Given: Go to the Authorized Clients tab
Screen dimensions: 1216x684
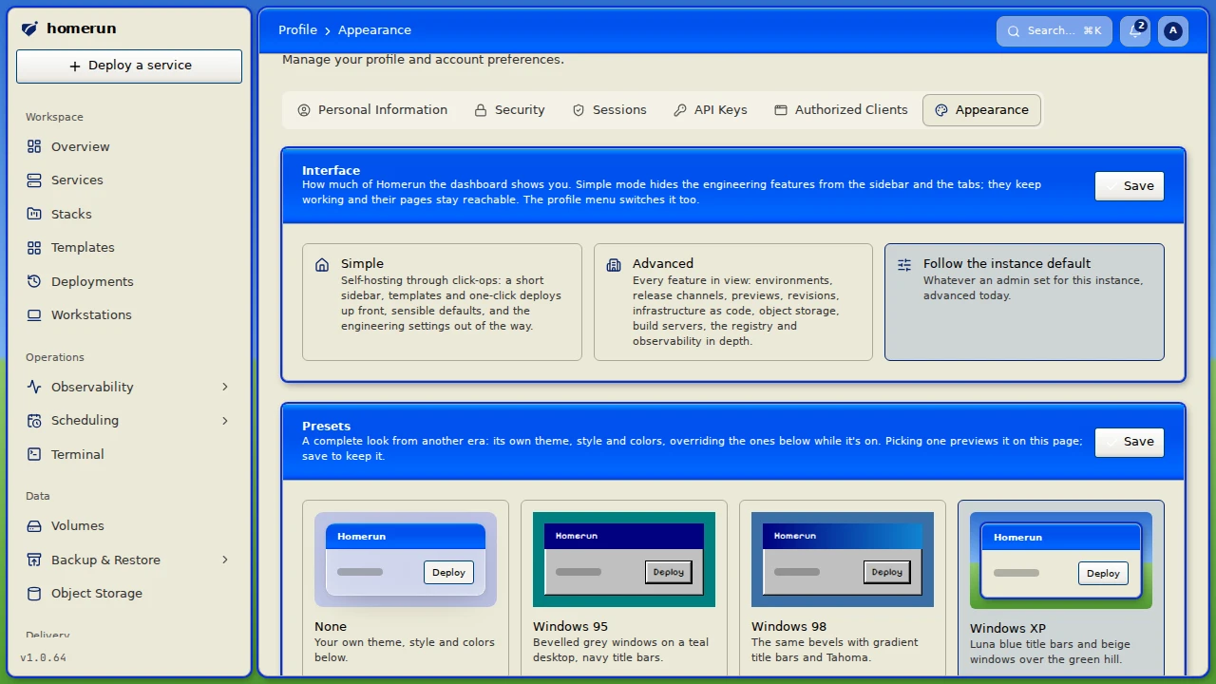Looking at the screenshot, I should tap(841, 110).
